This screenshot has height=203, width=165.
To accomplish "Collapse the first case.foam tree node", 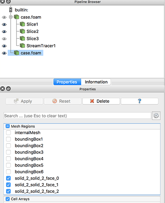I will pyautogui.click(x=11, y=17).
